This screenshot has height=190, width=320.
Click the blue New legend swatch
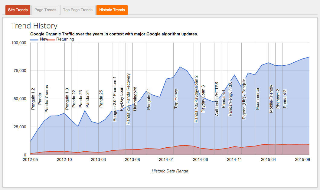click(x=34, y=39)
